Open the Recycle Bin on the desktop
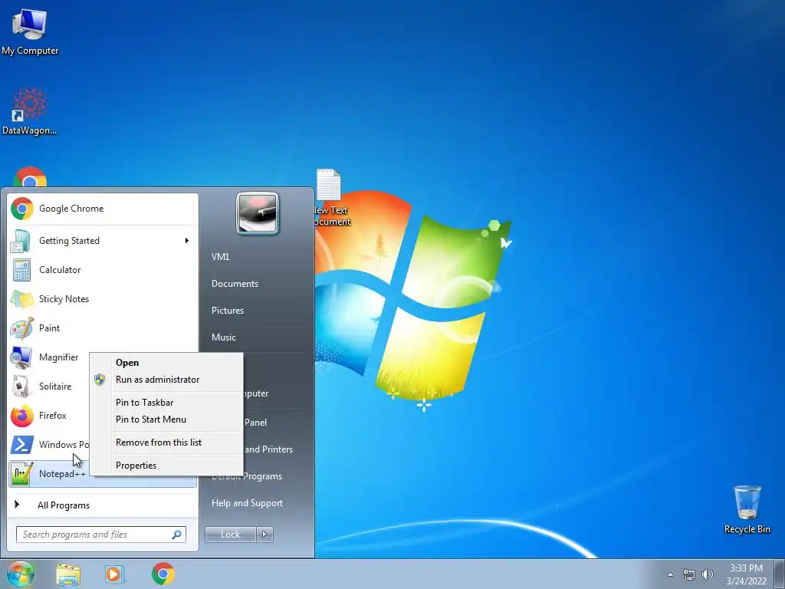Screen dimensions: 785x589 [x=747, y=509]
